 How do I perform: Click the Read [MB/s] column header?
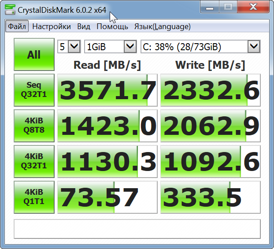(x=107, y=65)
